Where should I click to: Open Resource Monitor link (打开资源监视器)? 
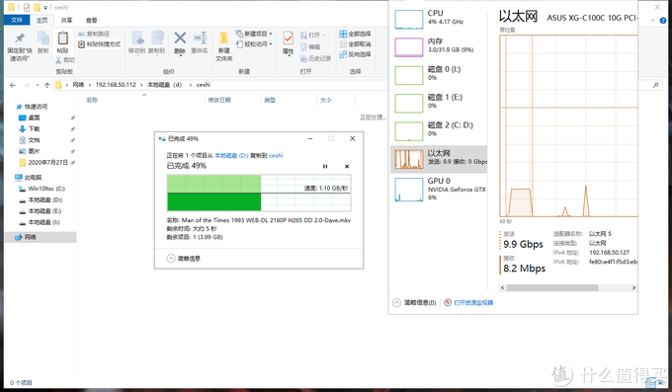click(473, 302)
